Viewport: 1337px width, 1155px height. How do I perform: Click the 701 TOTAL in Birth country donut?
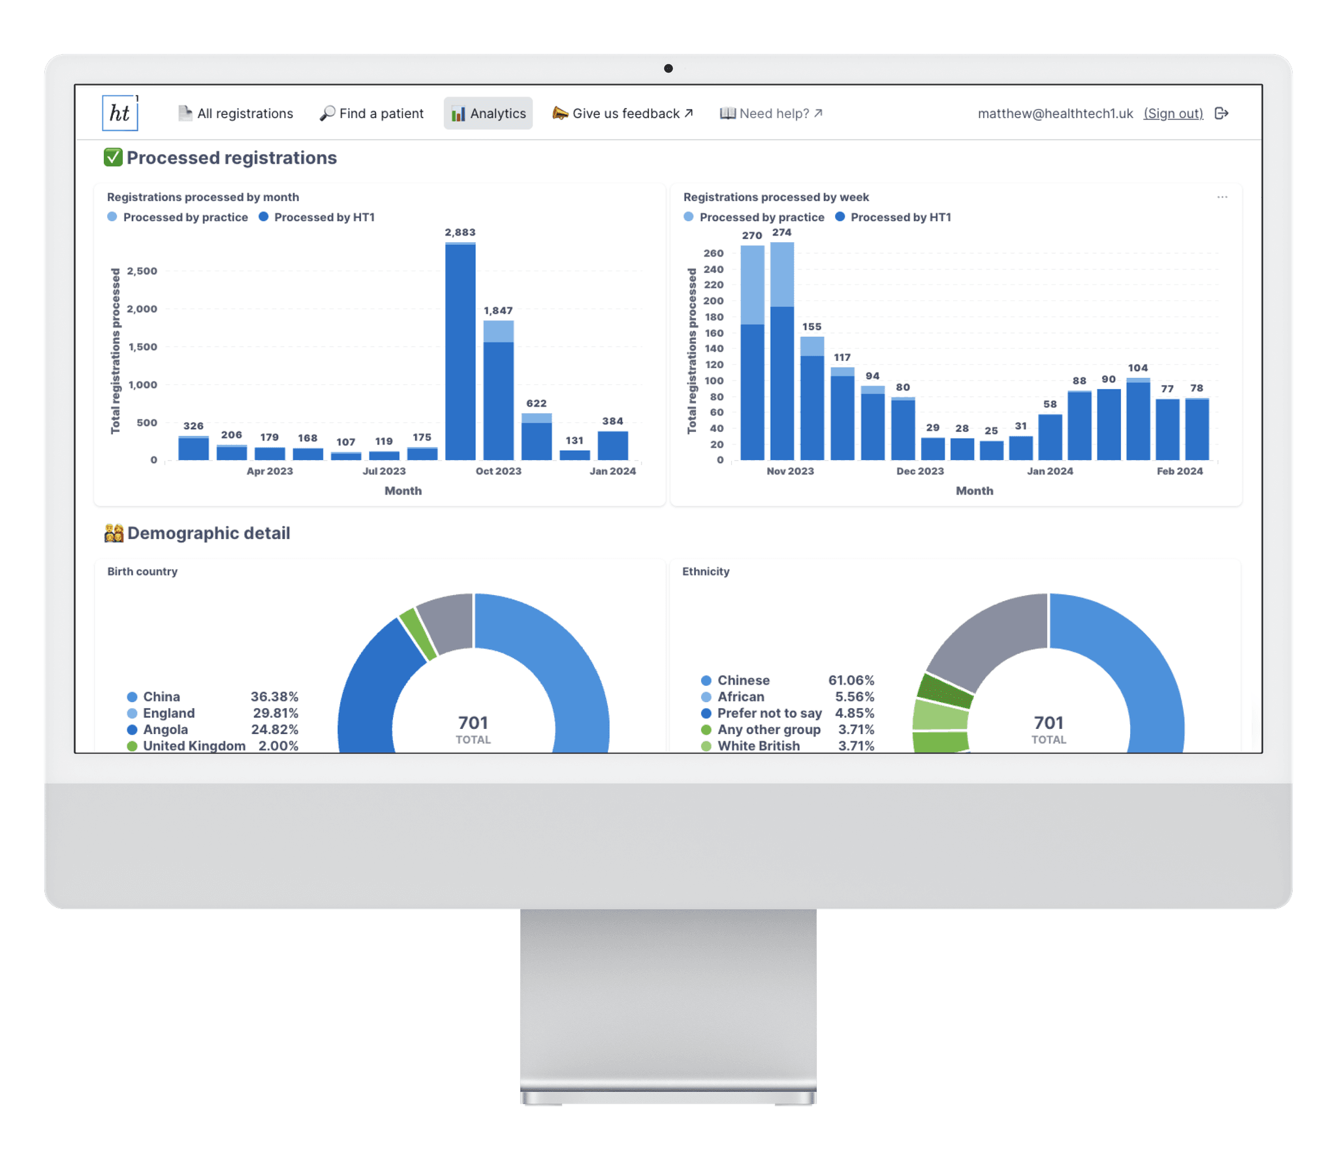[473, 730]
